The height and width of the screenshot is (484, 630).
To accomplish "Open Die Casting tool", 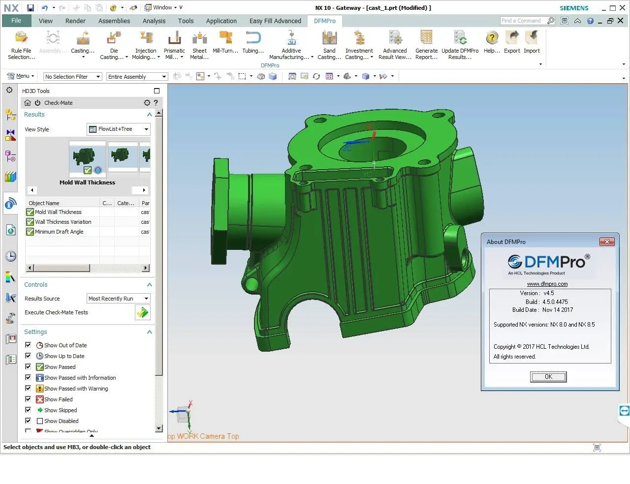I will (x=114, y=45).
